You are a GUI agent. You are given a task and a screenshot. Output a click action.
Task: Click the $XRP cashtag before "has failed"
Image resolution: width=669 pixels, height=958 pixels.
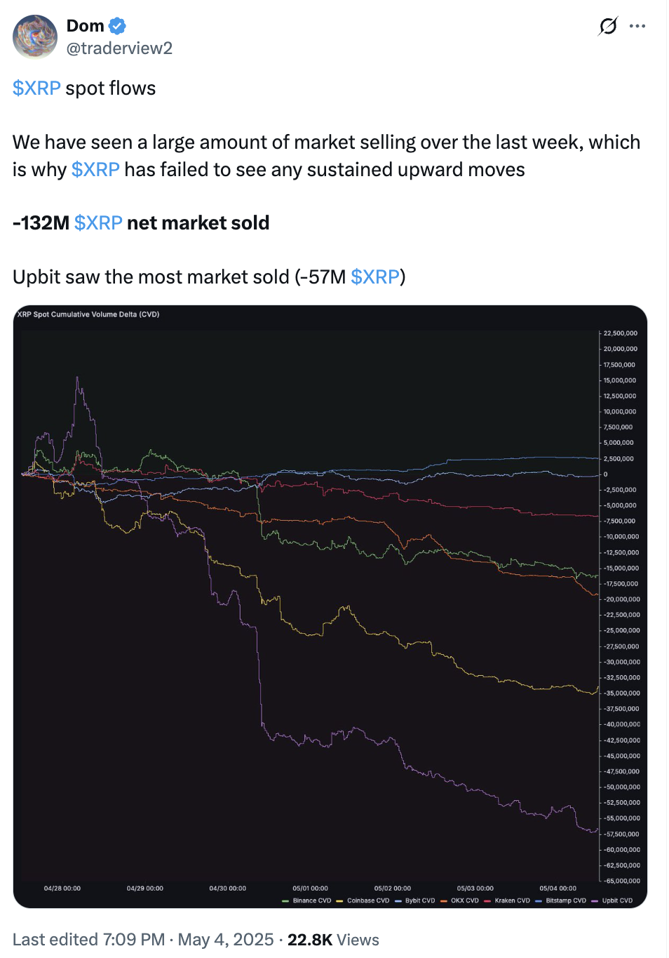point(95,170)
